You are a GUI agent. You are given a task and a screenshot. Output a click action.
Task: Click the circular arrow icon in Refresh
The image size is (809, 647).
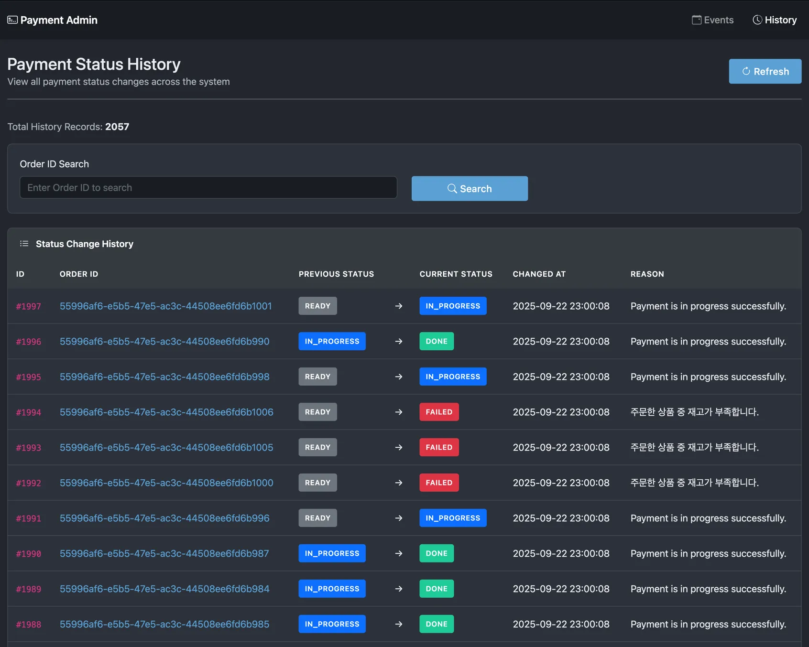click(x=746, y=72)
